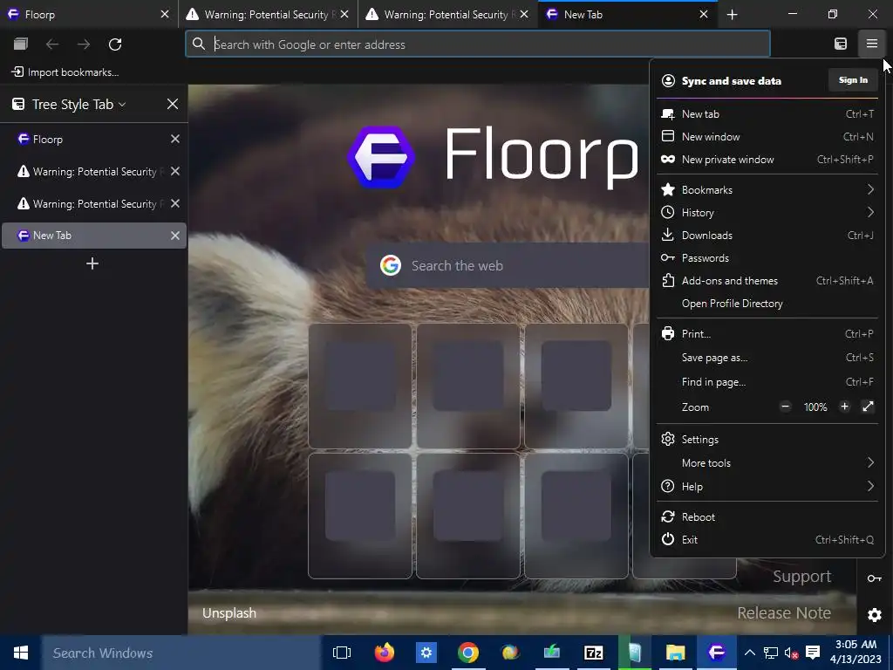The height and width of the screenshot is (670, 893).
Task: Open Downloads from the menu
Action: point(767,236)
